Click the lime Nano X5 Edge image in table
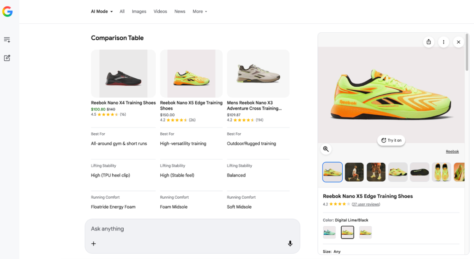This screenshot has height=259, width=474. [191, 74]
